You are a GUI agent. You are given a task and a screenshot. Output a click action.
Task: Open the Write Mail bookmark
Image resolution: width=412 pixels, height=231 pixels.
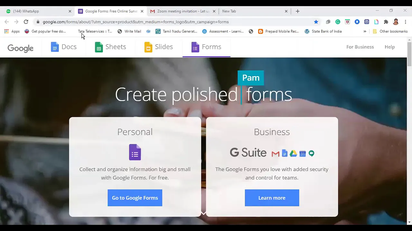pyautogui.click(x=129, y=31)
